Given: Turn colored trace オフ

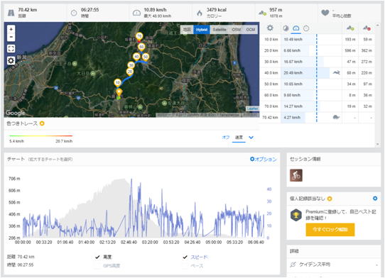Looking at the screenshot, I should tap(226, 138).
